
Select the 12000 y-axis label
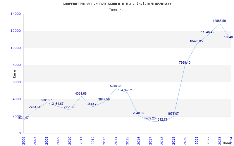[x=16, y=31]
